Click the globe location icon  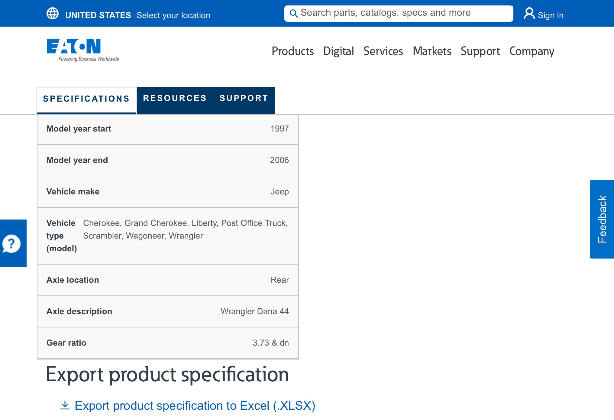click(53, 14)
